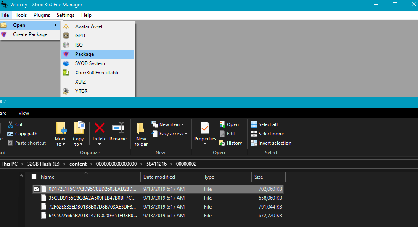Cut the selected file with the scissors icon

pyautogui.click(x=11, y=124)
